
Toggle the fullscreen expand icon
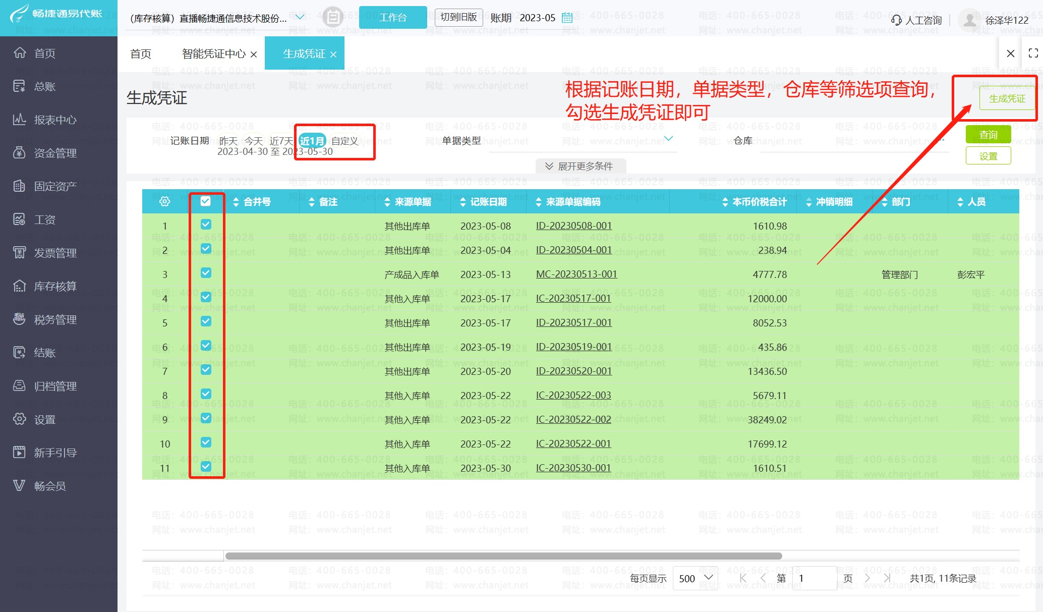[x=1033, y=53]
